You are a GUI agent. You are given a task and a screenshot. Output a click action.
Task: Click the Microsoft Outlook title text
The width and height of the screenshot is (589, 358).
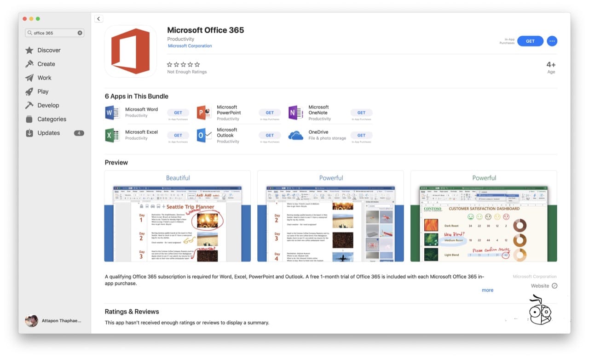(x=227, y=132)
